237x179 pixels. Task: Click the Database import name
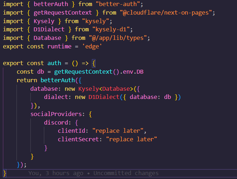click(47, 38)
